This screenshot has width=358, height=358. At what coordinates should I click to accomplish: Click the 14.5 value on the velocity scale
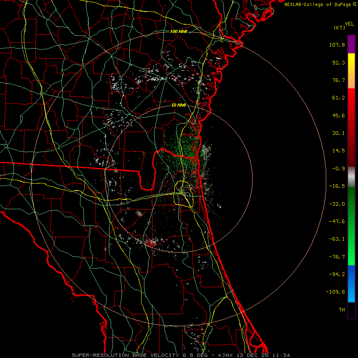pos(339,151)
